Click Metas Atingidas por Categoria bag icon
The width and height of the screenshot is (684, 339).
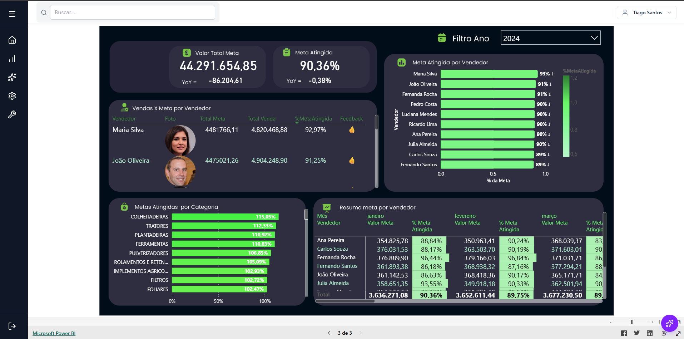124,207
